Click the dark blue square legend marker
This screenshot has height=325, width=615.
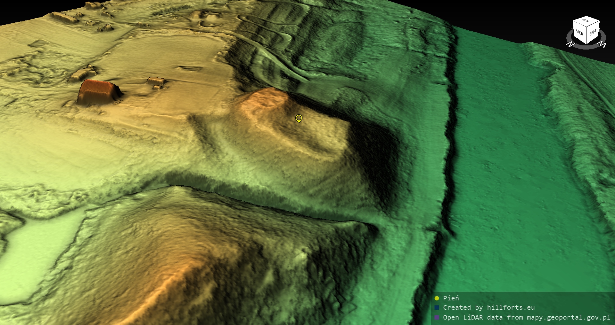pos(437,308)
